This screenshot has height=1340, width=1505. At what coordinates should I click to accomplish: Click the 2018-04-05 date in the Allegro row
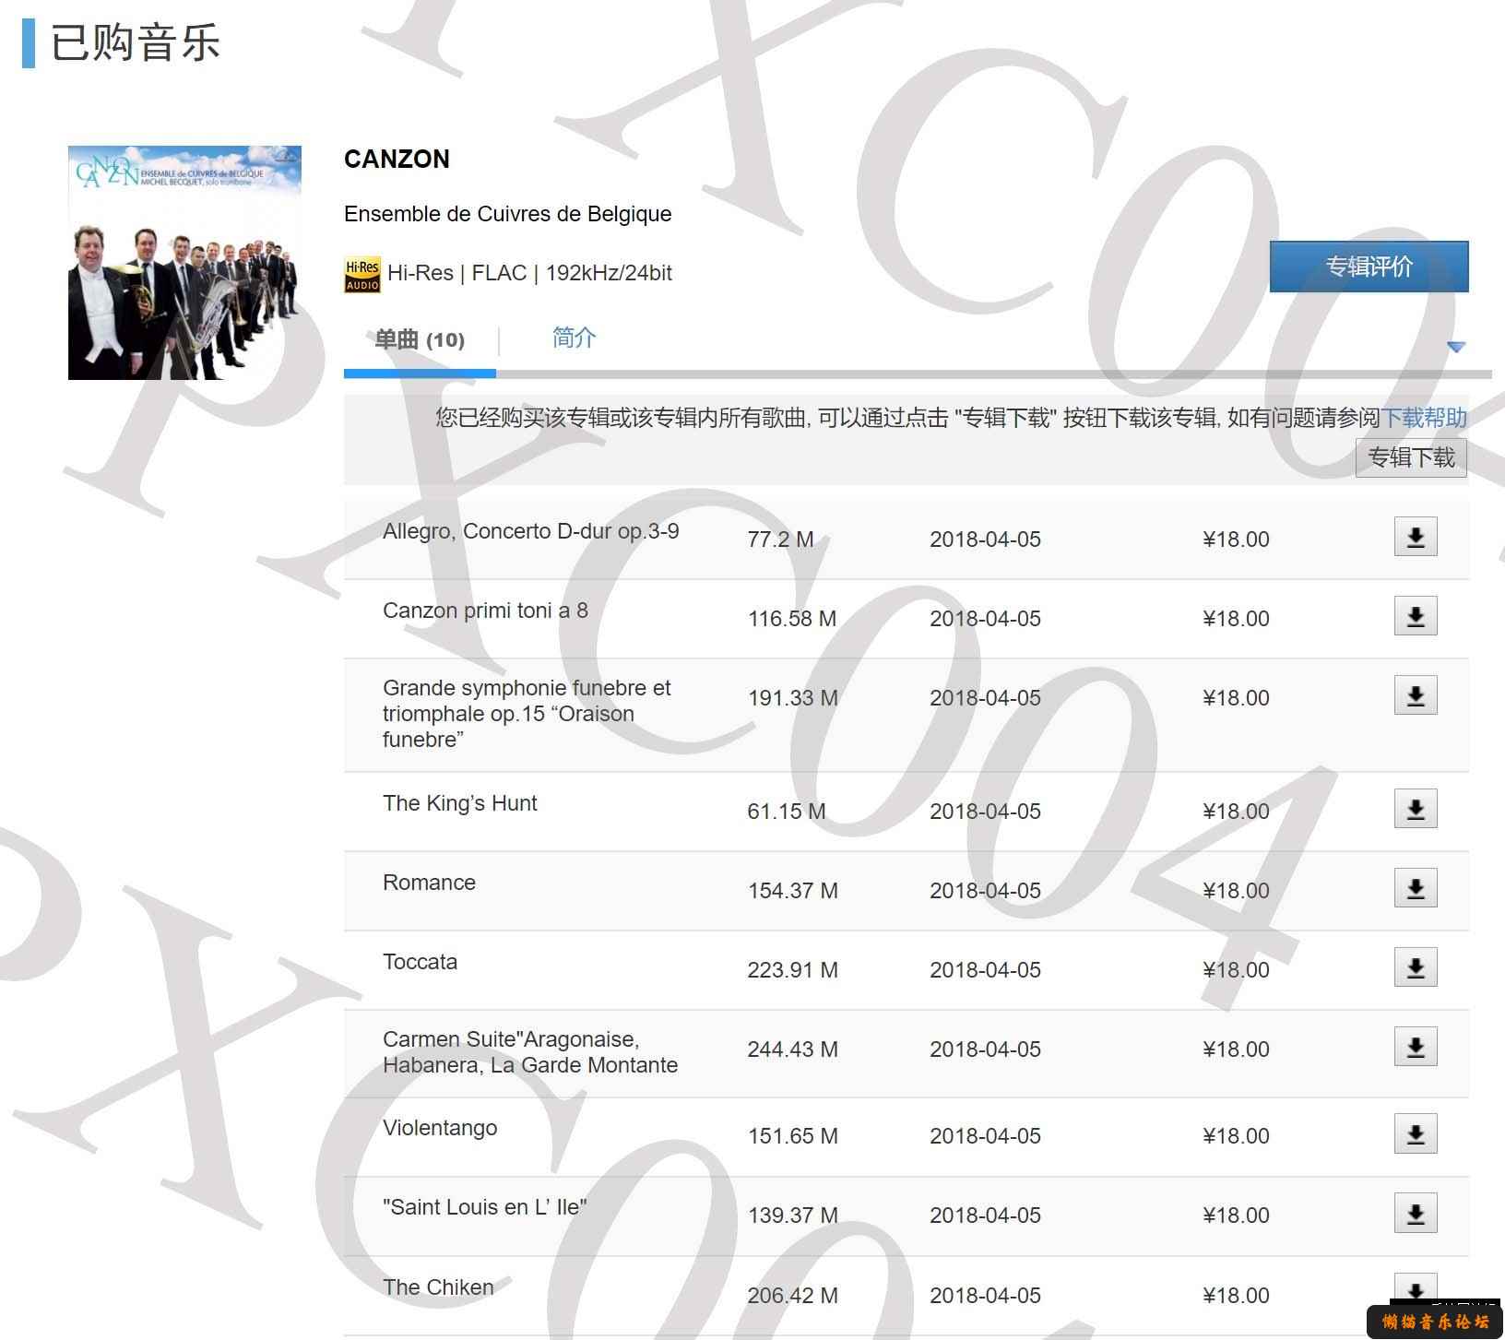point(985,540)
